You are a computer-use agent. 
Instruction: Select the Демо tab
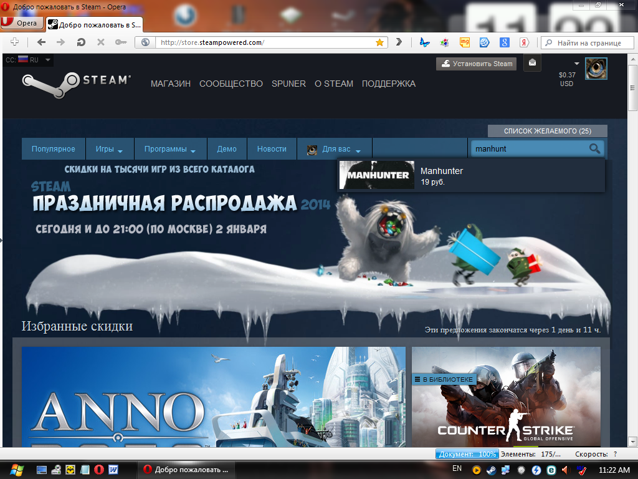[227, 148]
